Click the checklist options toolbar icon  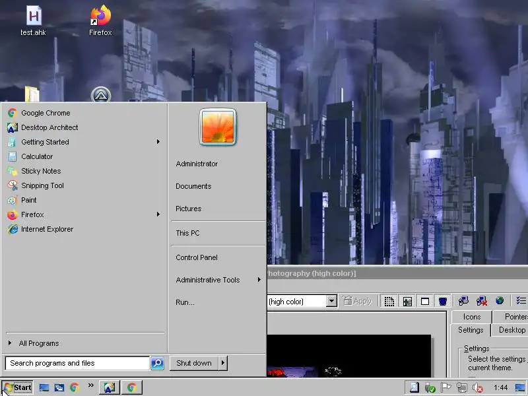(521, 300)
